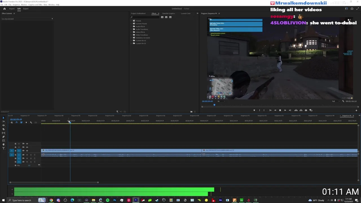Select the Selection tool arrow
The height and width of the screenshot is (203, 361).
tap(3, 118)
